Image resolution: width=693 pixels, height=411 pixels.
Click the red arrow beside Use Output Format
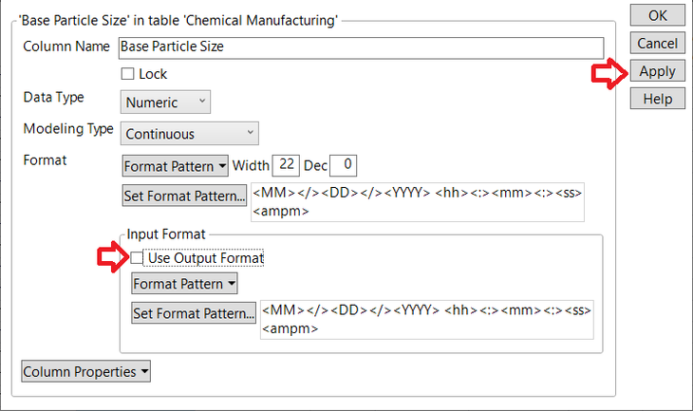tap(115, 257)
